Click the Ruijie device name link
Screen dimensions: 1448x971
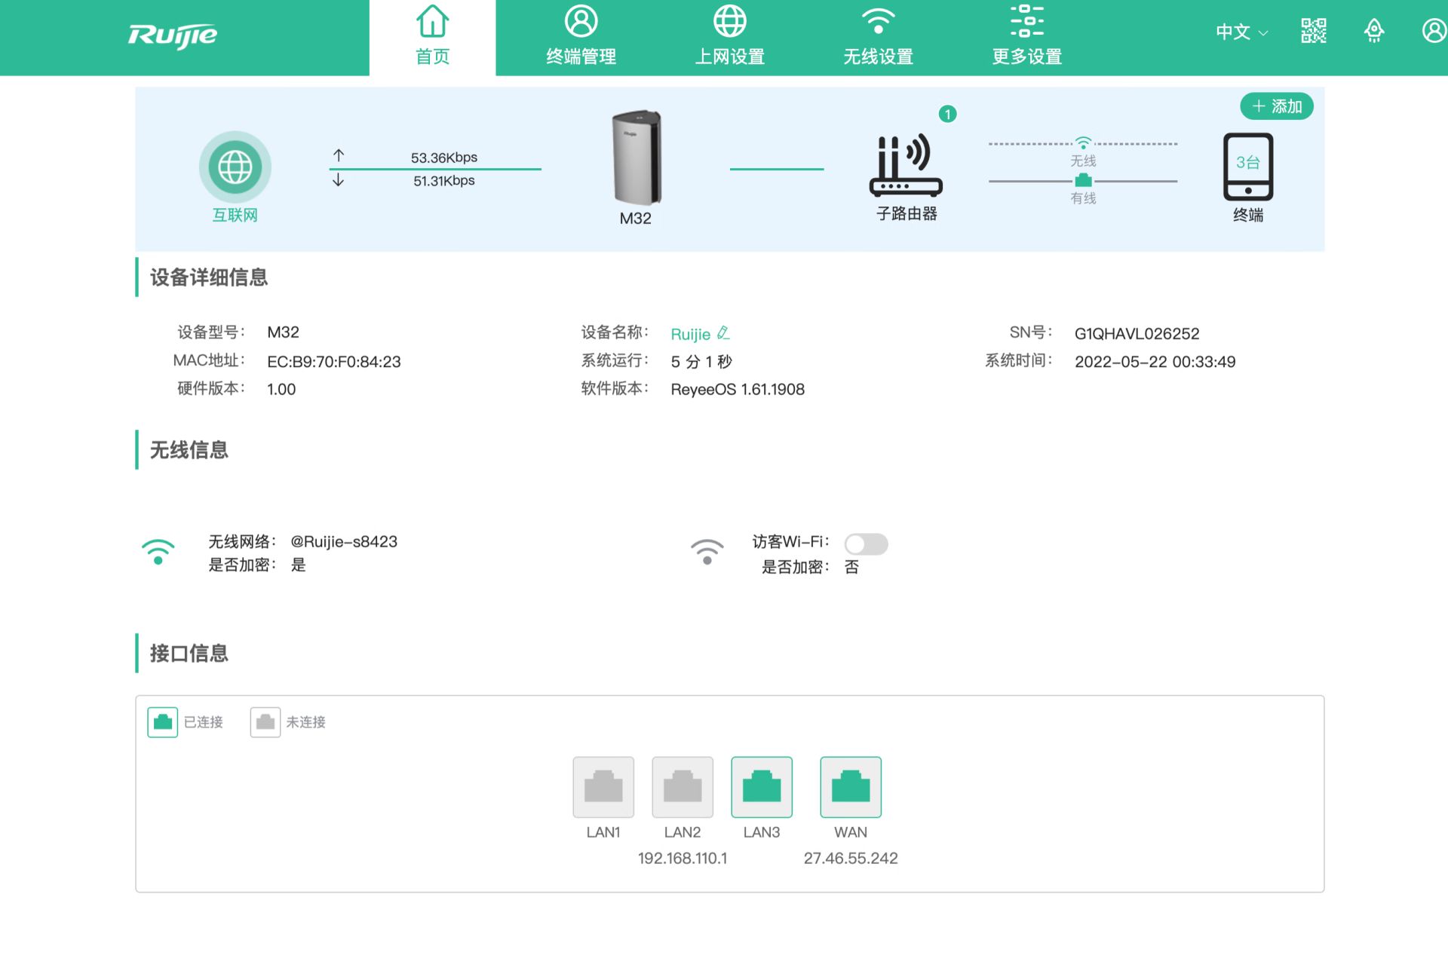pos(690,334)
